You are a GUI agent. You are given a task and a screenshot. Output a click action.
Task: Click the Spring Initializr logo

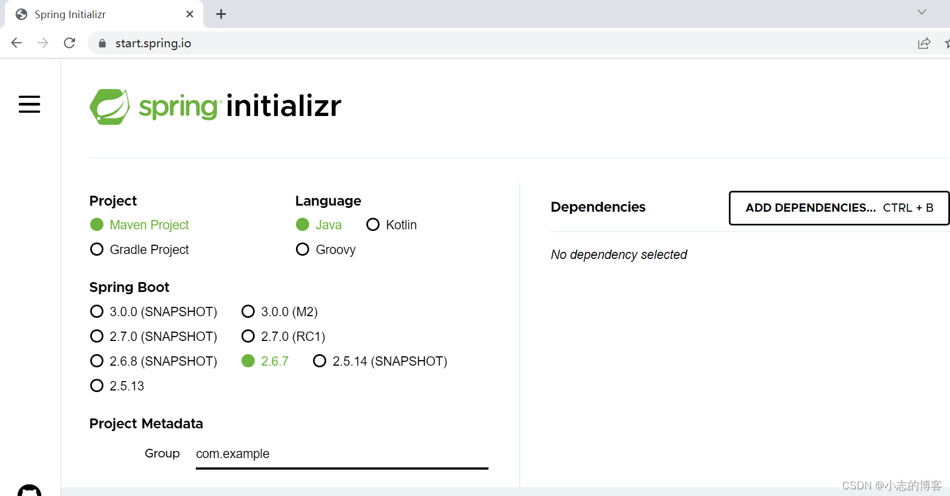[215, 106]
